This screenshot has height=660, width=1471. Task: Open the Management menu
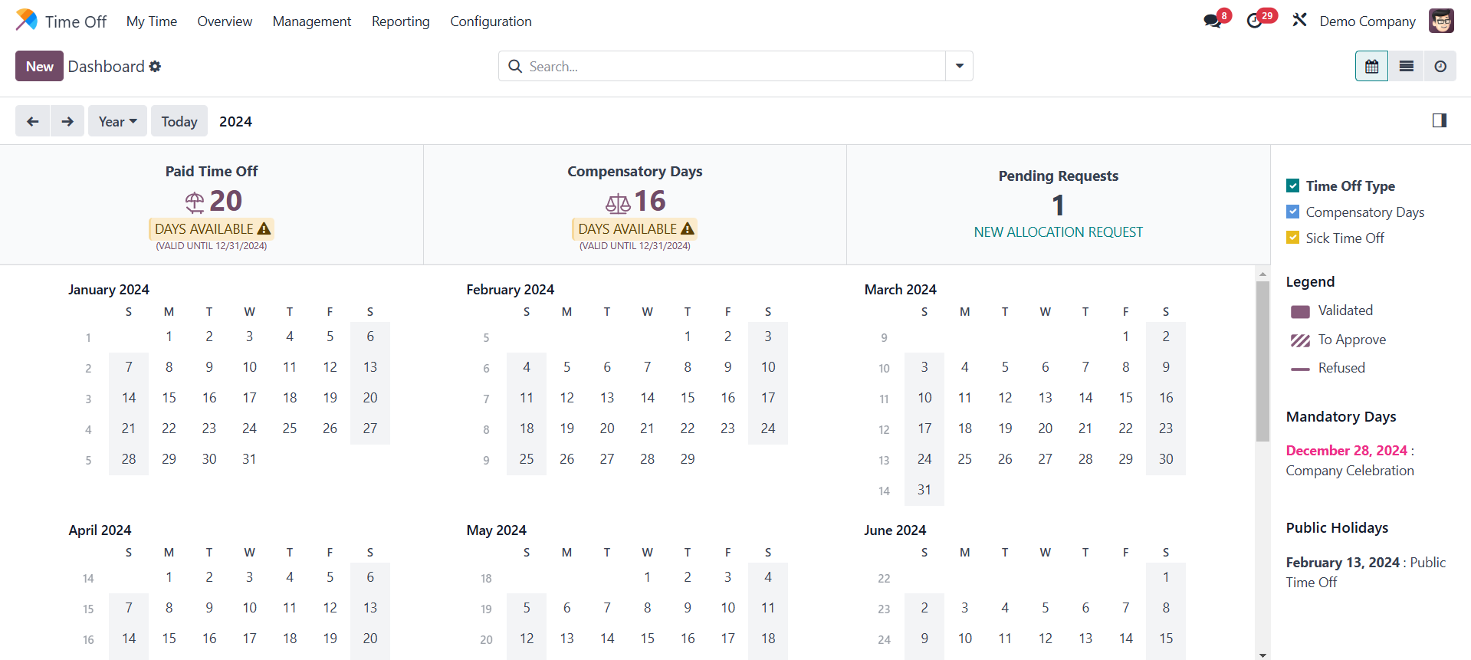312,21
